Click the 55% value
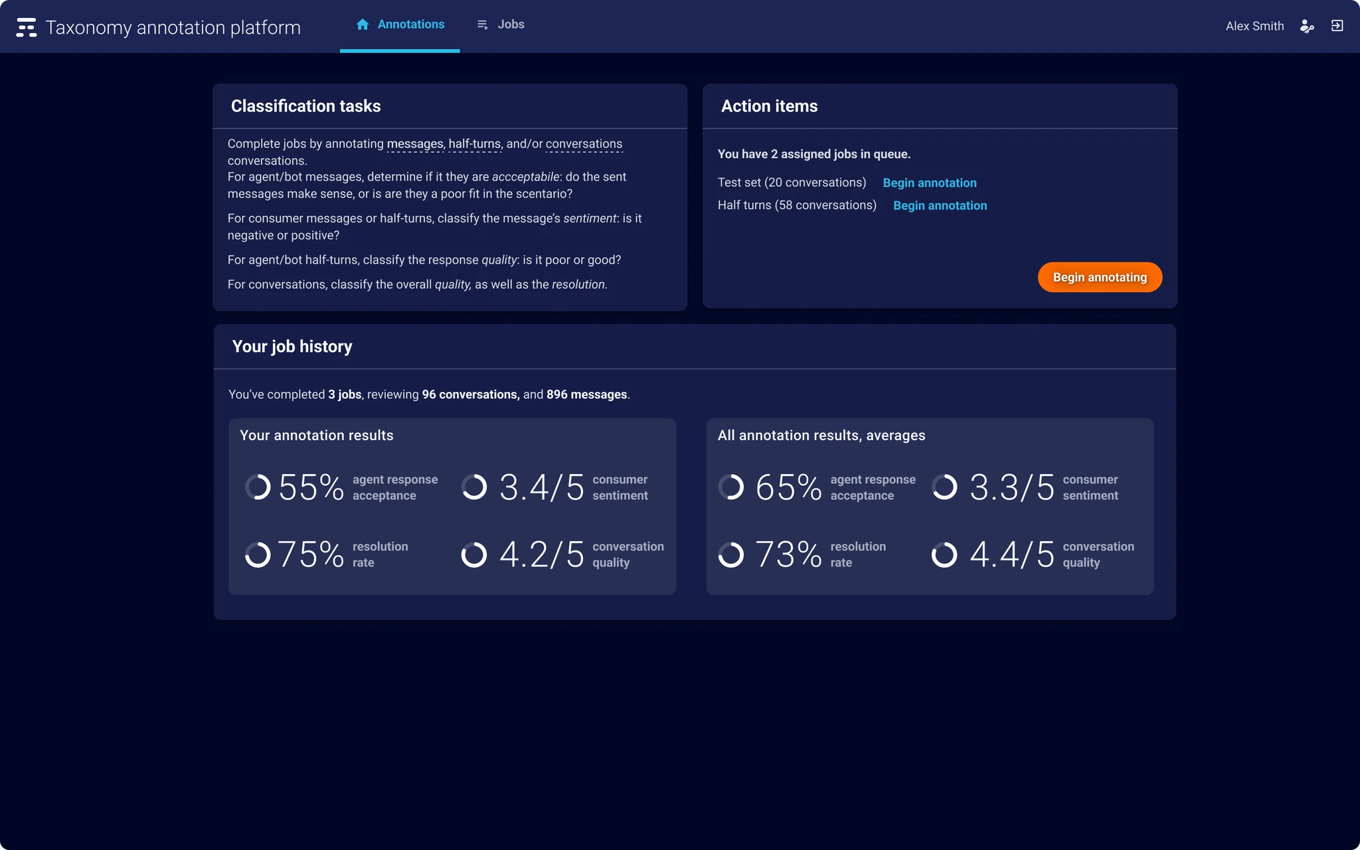Viewport: 1360px width, 850px height. (x=311, y=487)
